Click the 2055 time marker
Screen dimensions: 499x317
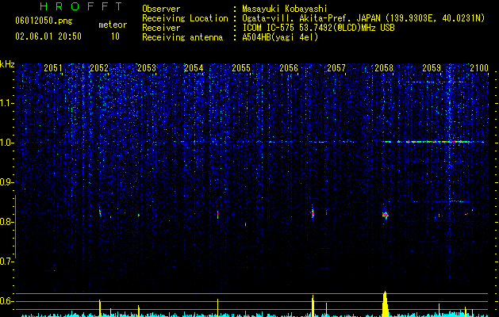[241, 68]
